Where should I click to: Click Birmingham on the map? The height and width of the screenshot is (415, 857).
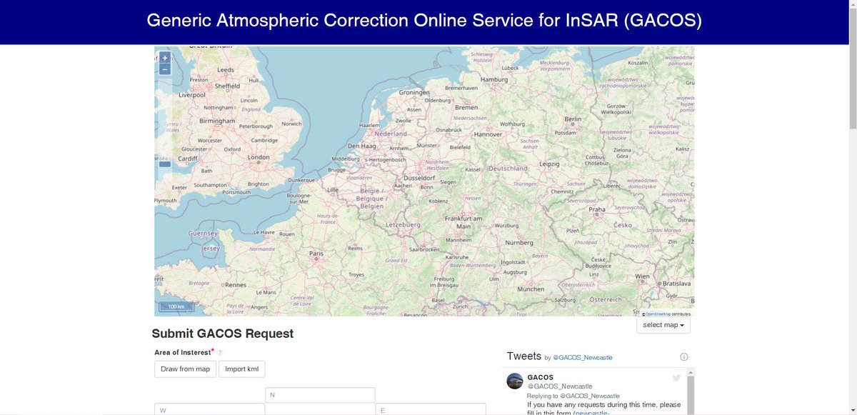(x=217, y=121)
